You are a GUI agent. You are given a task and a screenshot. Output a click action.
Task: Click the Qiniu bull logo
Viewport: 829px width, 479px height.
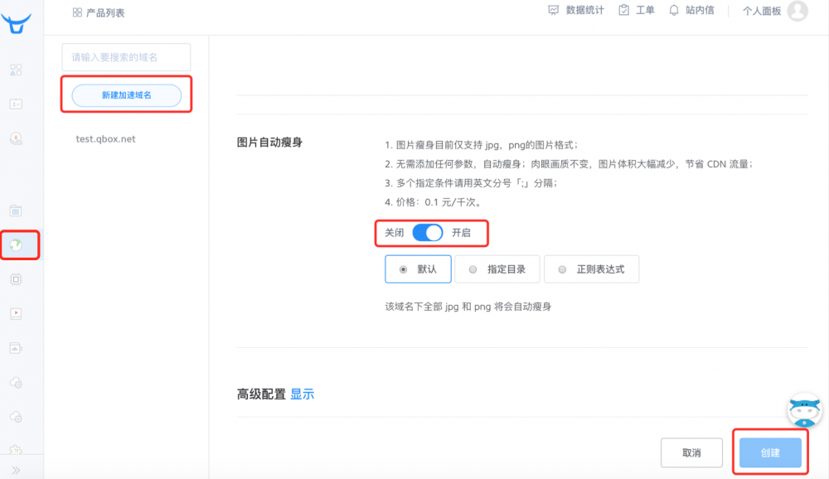[x=17, y=23]
